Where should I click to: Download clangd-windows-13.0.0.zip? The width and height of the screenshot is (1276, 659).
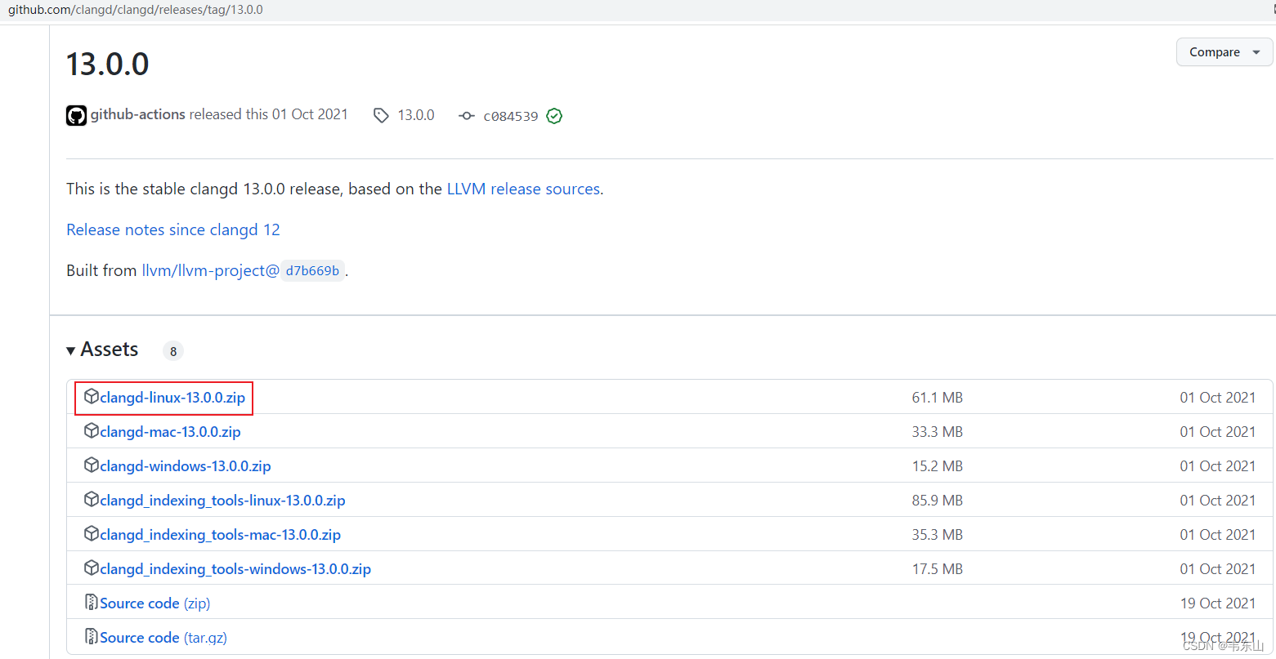point(186,466)
